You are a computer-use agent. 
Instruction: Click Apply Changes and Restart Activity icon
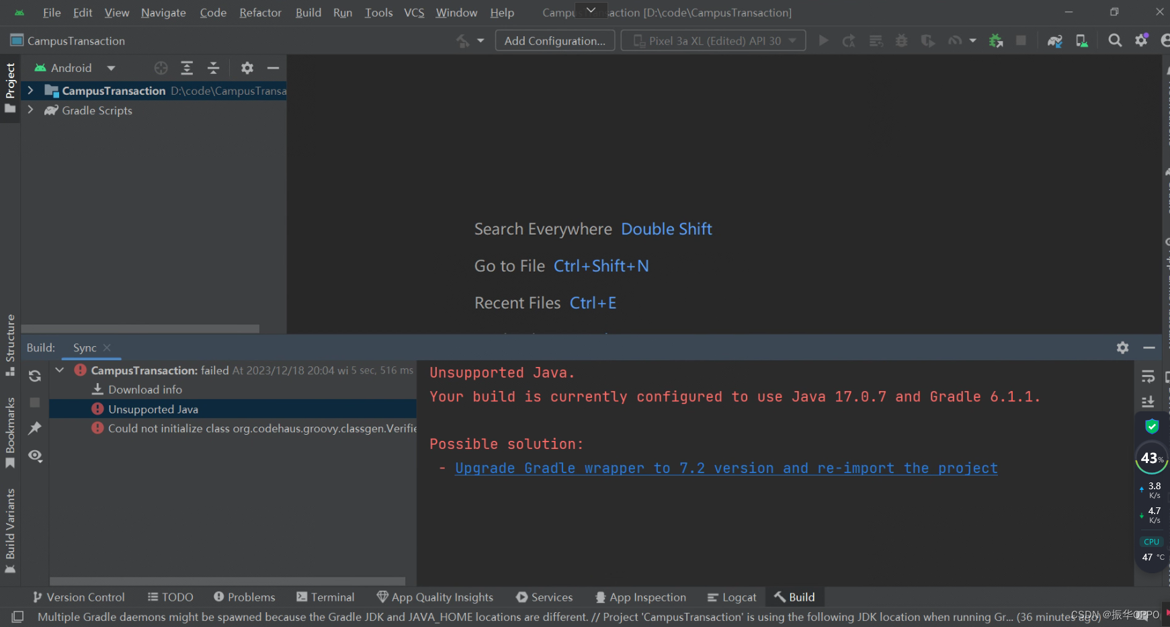tap(849, 41)
